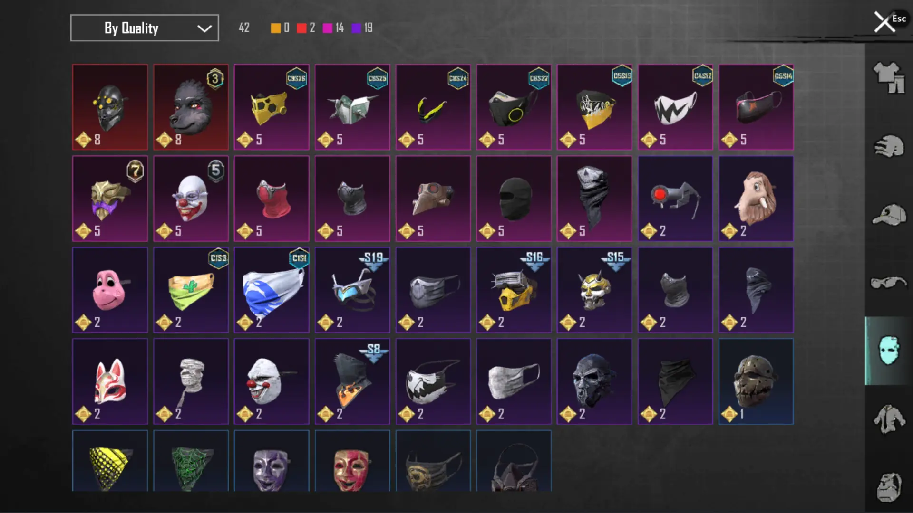Select the S19 season goggles mask
This screenshot has height=513, width=913.
[x=352, y=290]
